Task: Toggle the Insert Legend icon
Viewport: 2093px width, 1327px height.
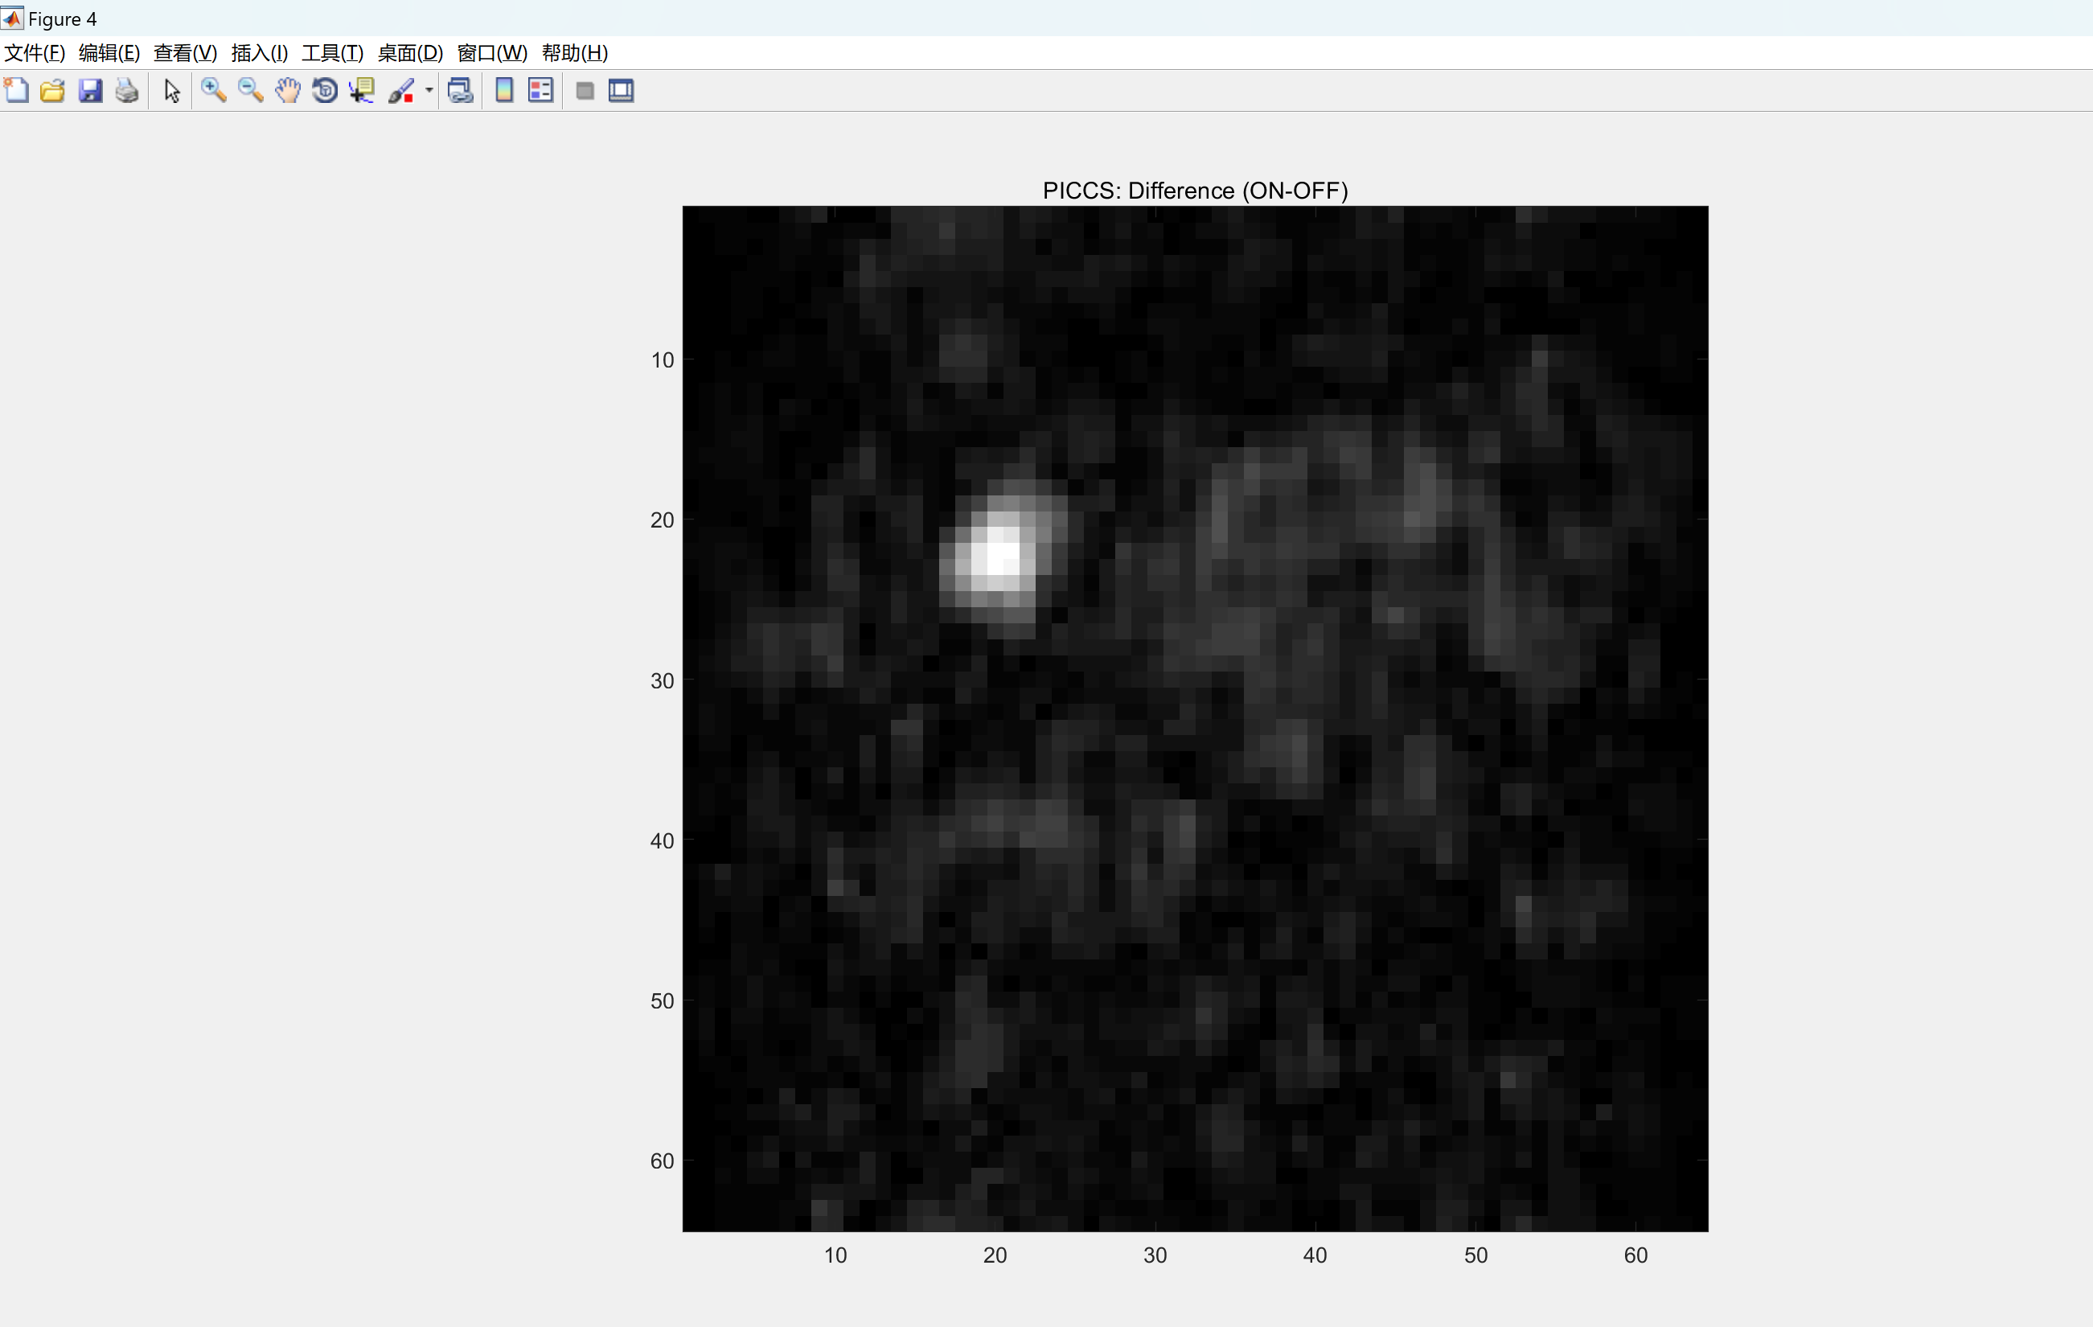Action: click(540, 90)
